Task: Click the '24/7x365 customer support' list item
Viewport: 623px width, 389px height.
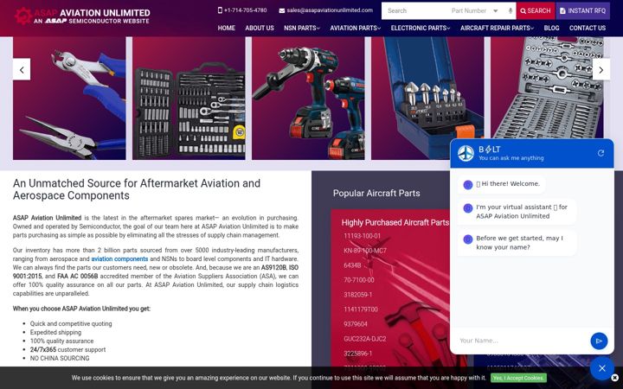Action: point(67,350)
